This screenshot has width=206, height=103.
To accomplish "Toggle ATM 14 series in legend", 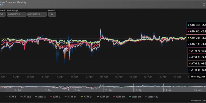I will tap(70, 97).
